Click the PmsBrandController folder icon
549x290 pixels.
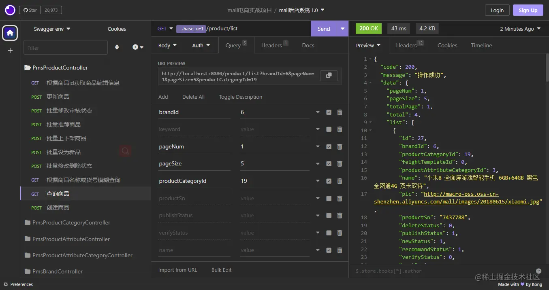coord(28,271)
